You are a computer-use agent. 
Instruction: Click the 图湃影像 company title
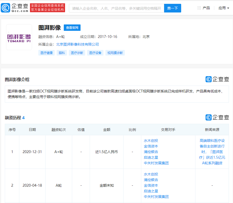coord(50,28)
